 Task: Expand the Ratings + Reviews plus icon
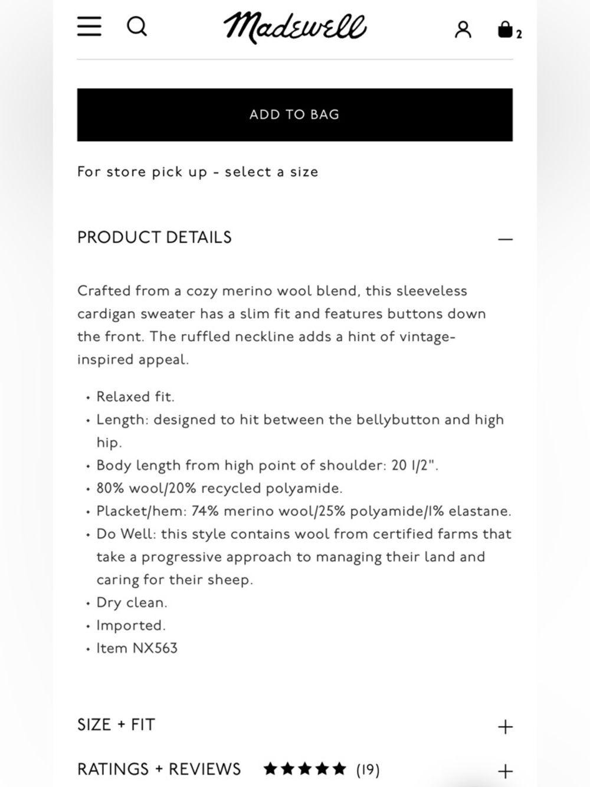(x=505, y=771)
